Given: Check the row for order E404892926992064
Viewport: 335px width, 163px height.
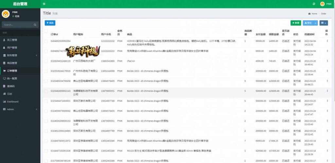Looking at the screenshot, I should pos(46,41).
